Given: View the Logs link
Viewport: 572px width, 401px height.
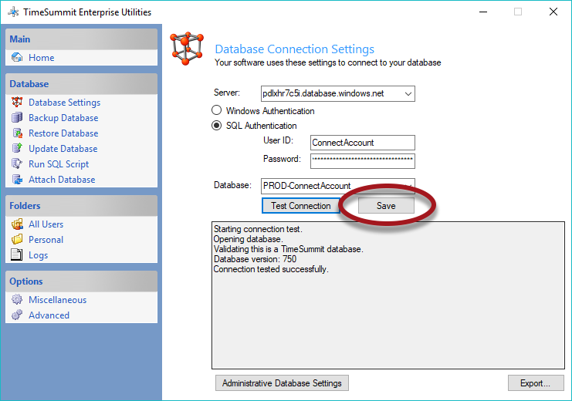Looking at the screenshot, I should (39, 255).
